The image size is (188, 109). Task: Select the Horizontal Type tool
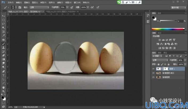(3, 75)
